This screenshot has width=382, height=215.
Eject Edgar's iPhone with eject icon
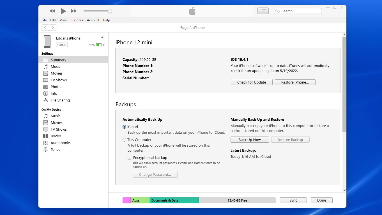pos(102,38)
